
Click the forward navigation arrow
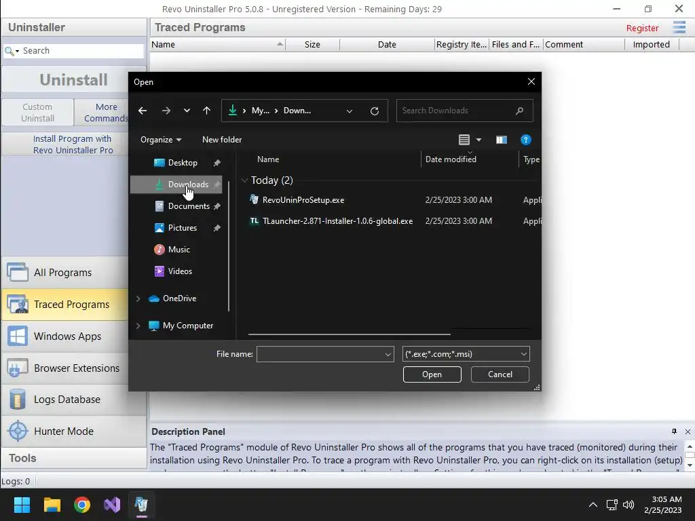coord(166,111)
